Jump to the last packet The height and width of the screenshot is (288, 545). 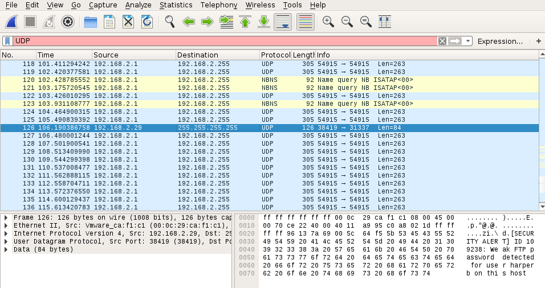264,22
